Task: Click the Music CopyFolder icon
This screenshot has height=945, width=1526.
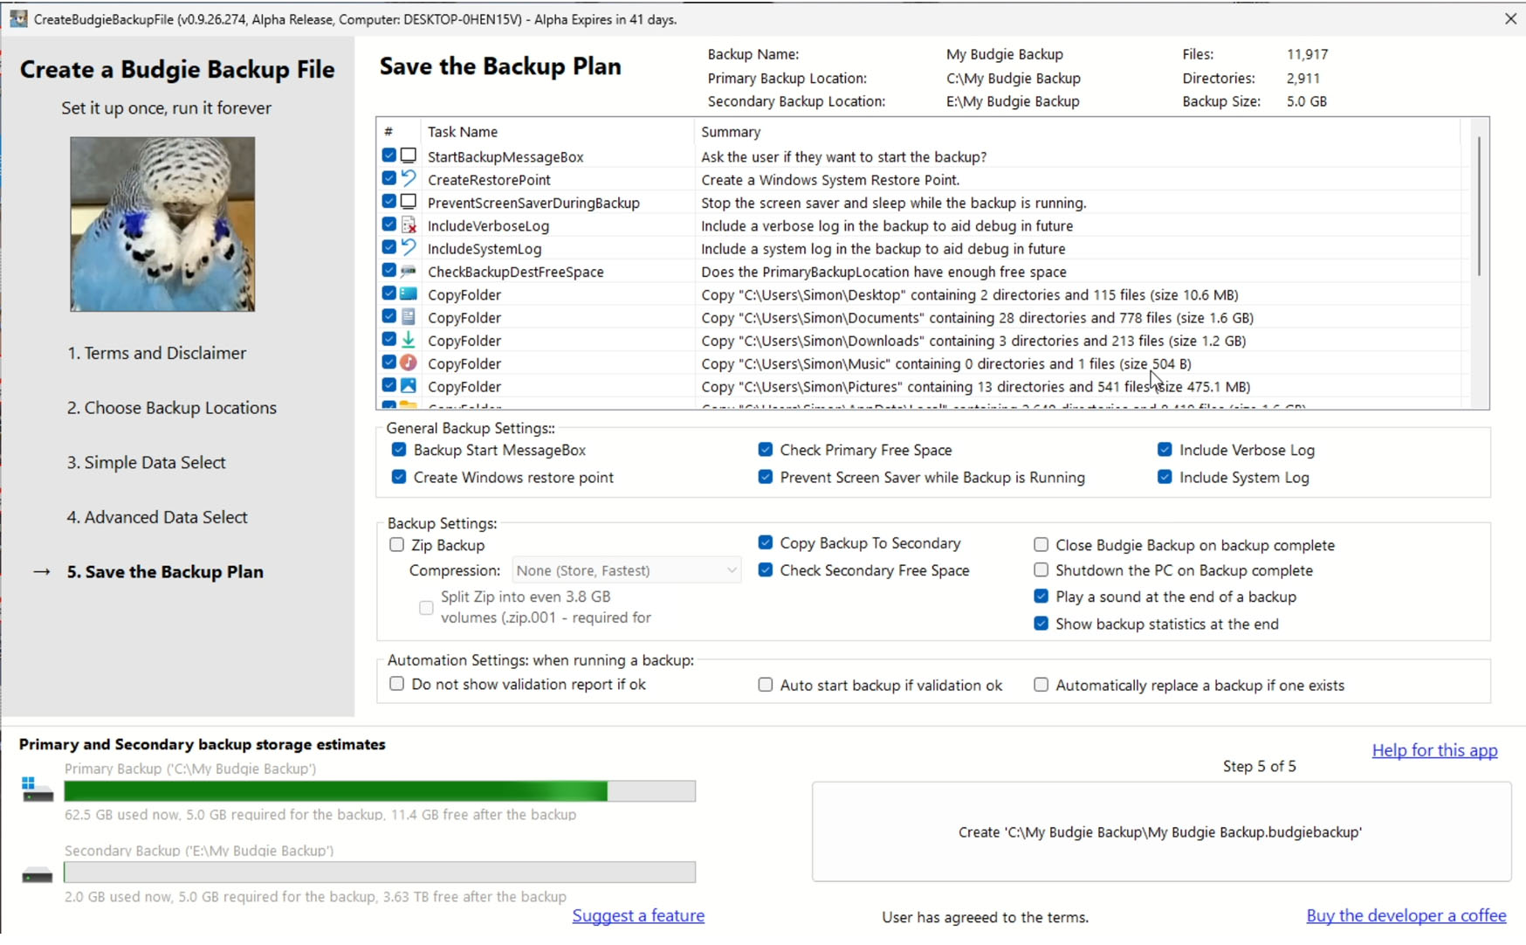Action: [408, 362]
